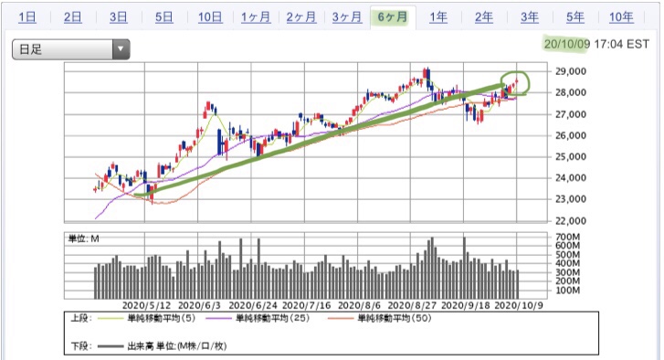
Task: Click the active 6ヶ月 tab
Action: point(393,17)
